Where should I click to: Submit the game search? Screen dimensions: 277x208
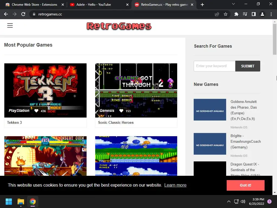(x=248, y=66)
